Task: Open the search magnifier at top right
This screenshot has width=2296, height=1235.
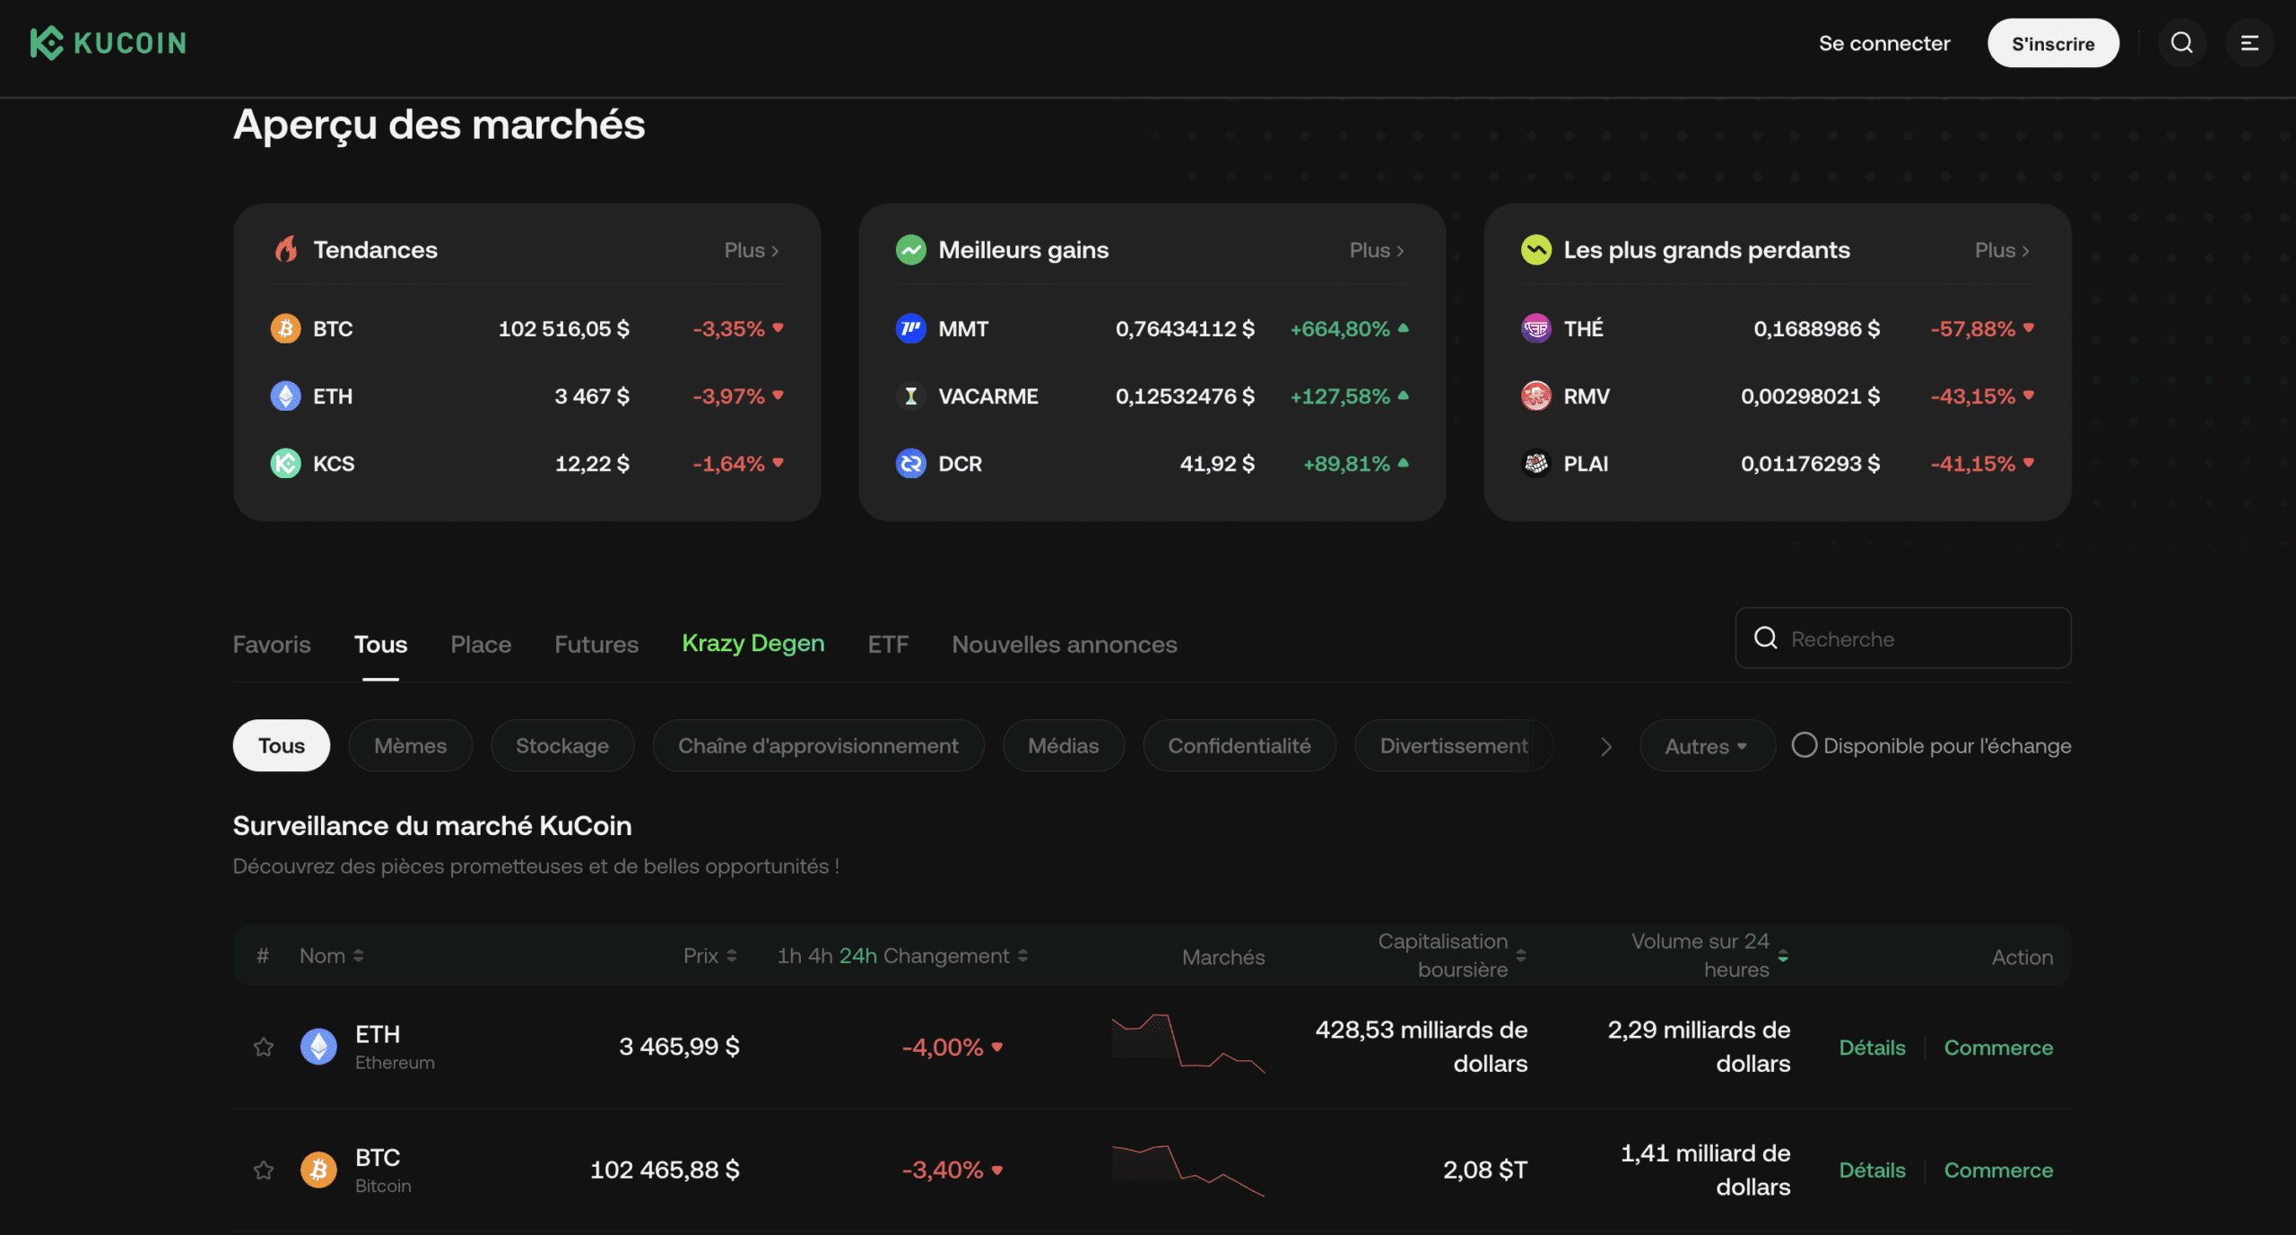Action: click(2181, 42)
